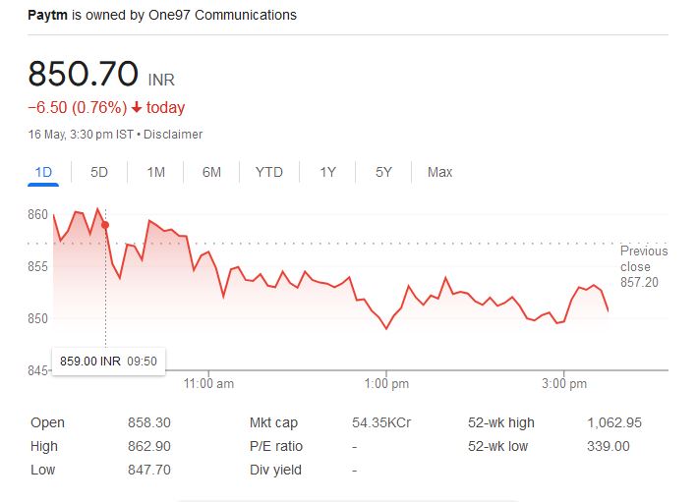Click the bold Paytm heading text
Viewport: 697px width, 502px height.
(47, 15)
